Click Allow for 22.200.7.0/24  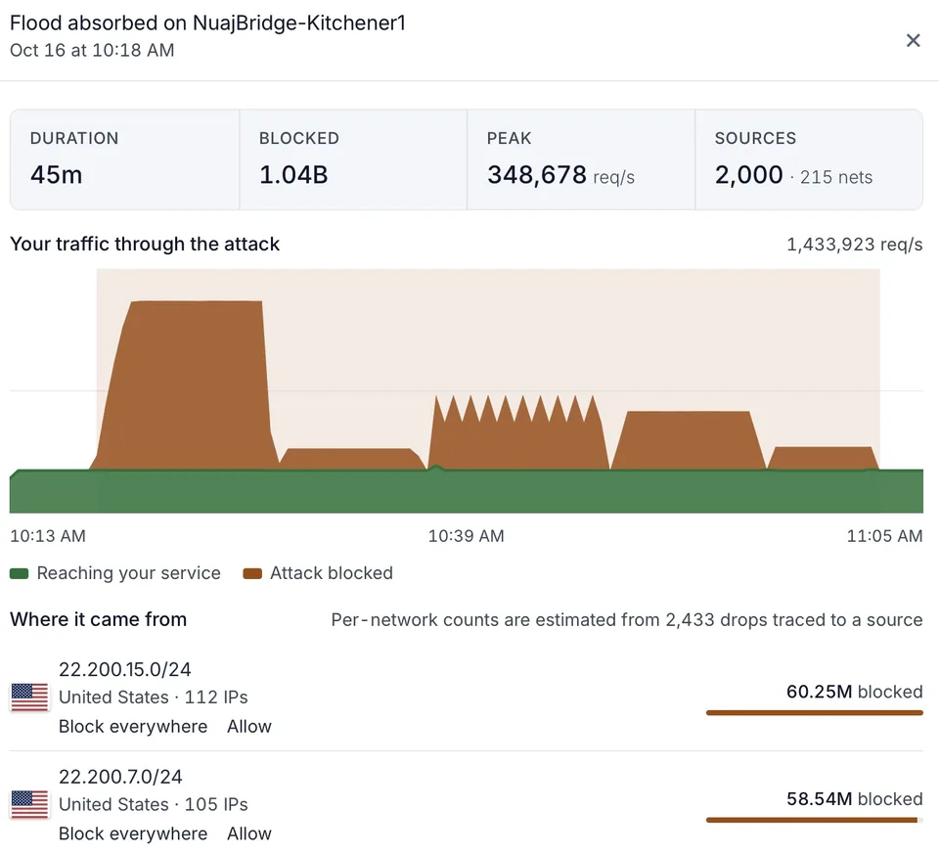[249, 833]
